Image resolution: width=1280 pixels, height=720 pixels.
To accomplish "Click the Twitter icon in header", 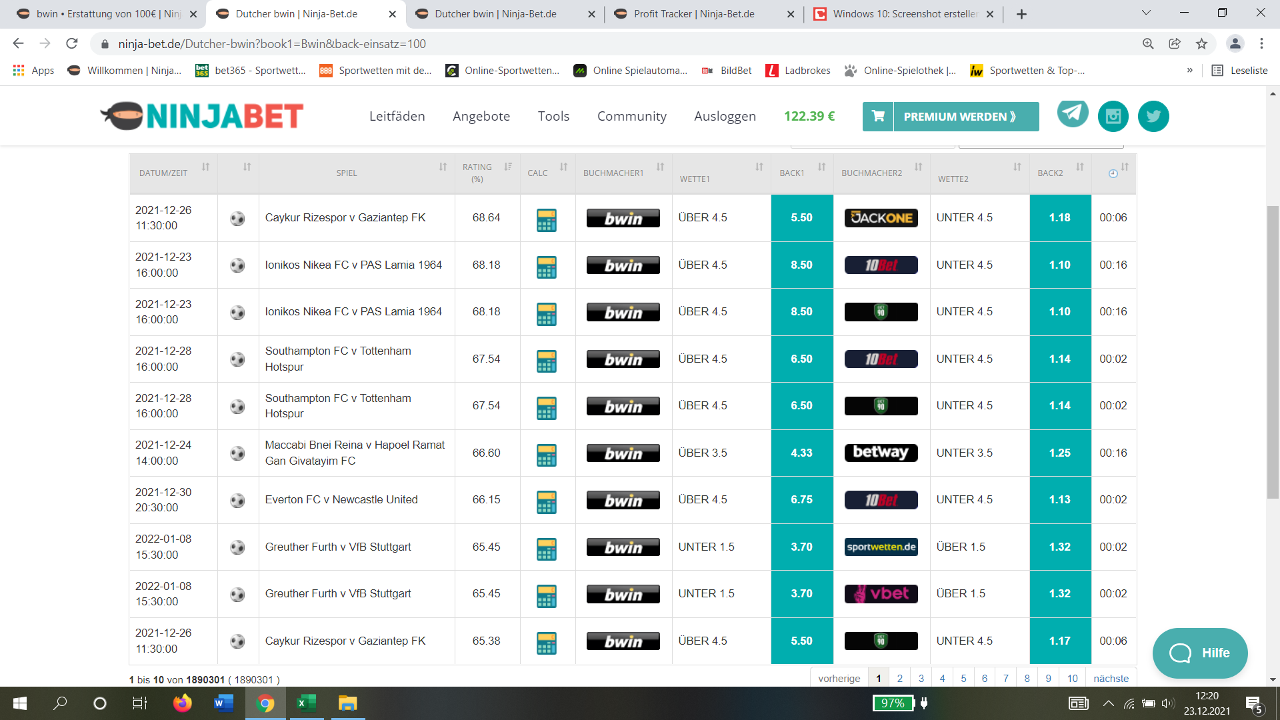I will [x=1153, y=116].
